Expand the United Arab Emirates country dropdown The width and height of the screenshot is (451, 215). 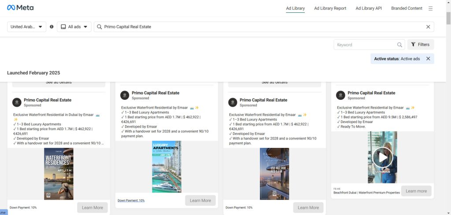26,27
